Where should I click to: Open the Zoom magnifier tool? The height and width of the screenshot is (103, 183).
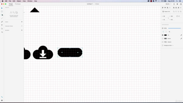[x=2, y=32]
